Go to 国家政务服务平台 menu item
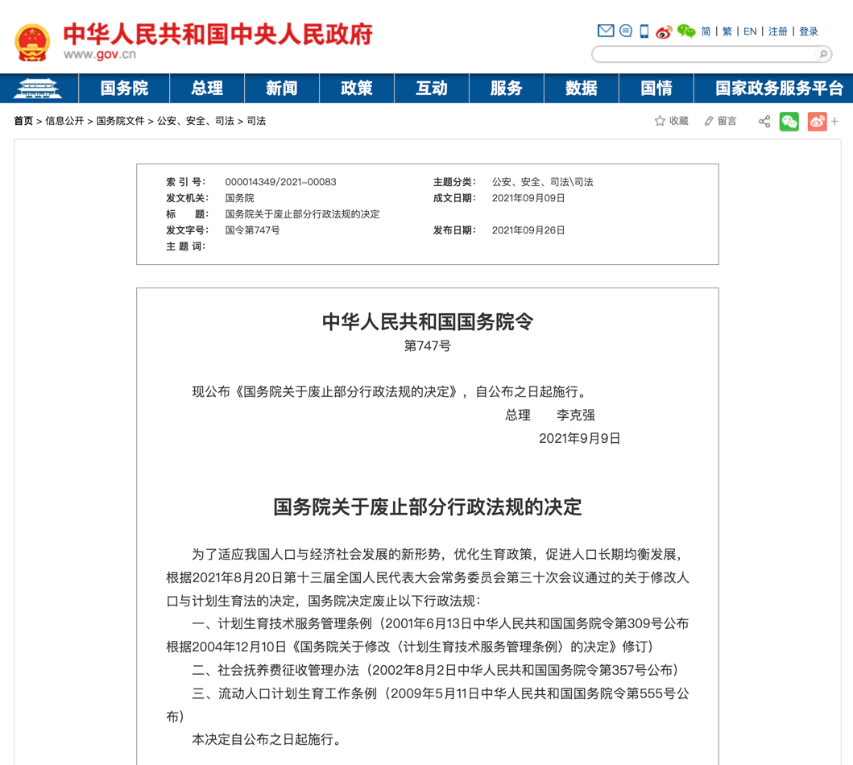 [x=779, y=89]
